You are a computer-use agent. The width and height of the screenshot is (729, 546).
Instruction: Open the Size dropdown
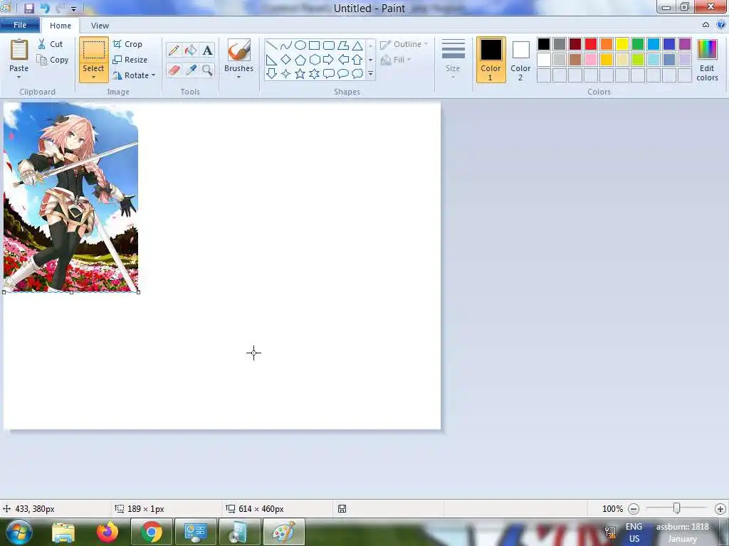453,60
